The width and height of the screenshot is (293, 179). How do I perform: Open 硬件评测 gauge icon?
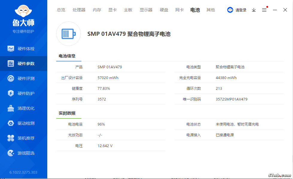[11, 78]
